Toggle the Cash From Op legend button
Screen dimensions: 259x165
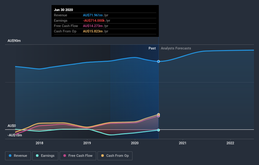pos(115,156)
